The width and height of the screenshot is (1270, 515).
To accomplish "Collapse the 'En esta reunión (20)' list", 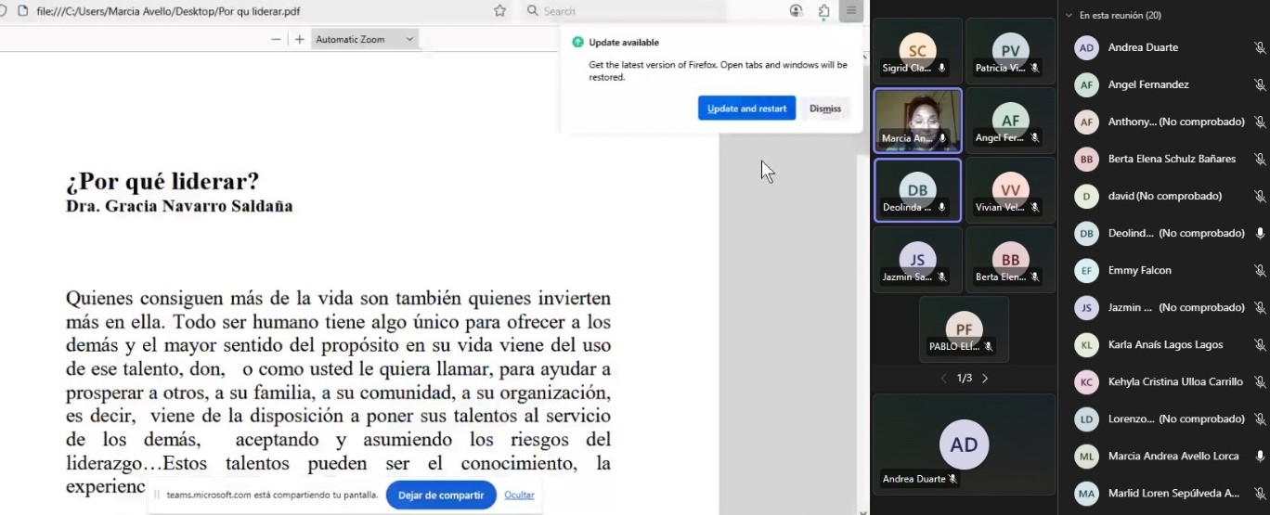I will pyautogui.click(x=1069, y=16).
